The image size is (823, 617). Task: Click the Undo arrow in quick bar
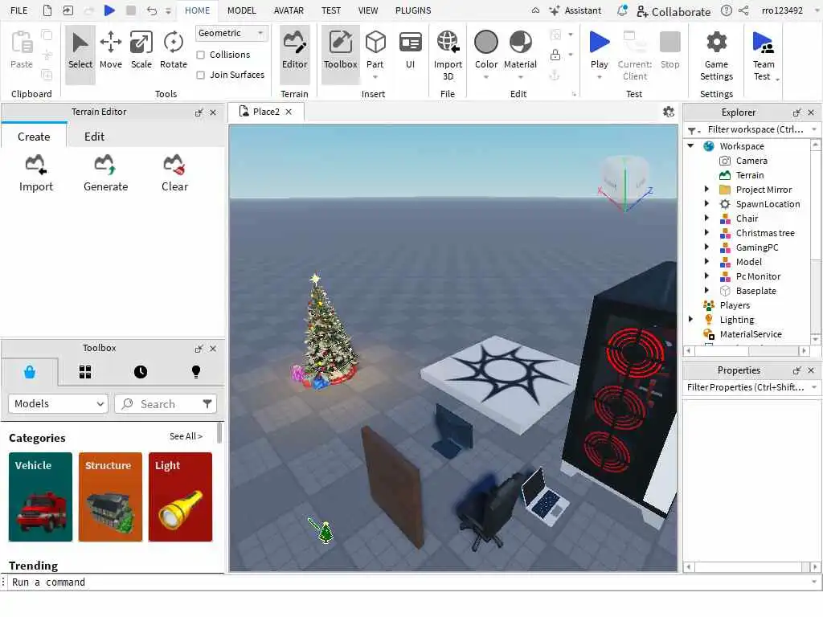[x=152, y=10]
